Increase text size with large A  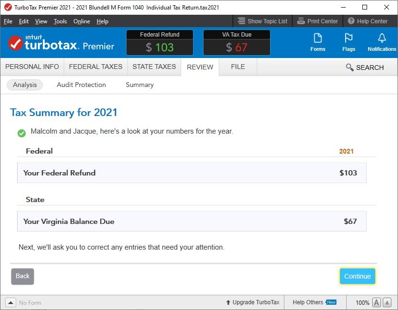tap(377, 302)
